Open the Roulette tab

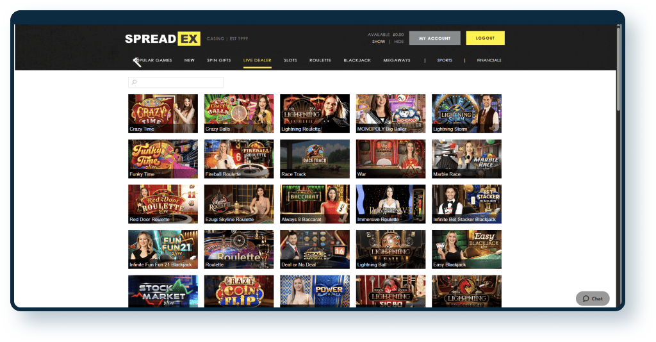[320, 60]
